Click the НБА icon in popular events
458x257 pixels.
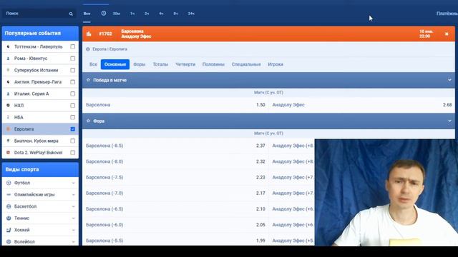tap(8, 117)
